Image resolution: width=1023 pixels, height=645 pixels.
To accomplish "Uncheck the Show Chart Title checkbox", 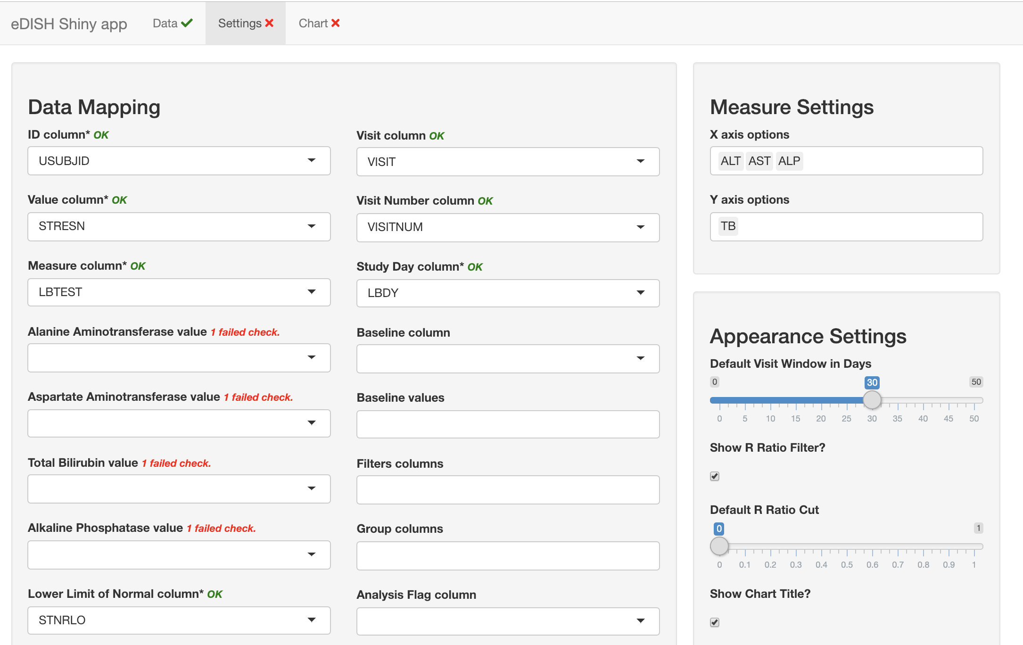I will point(715,622).
